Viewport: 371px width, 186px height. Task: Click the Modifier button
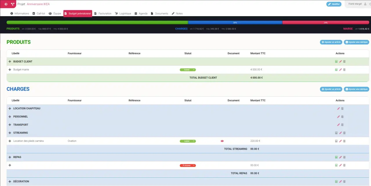point(334,4)
